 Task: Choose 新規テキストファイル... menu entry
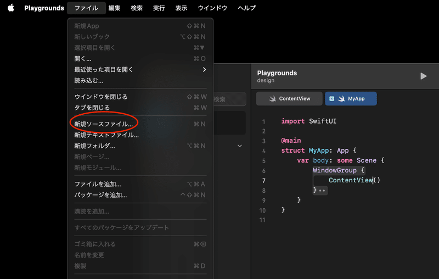click(x=140, y=135)
